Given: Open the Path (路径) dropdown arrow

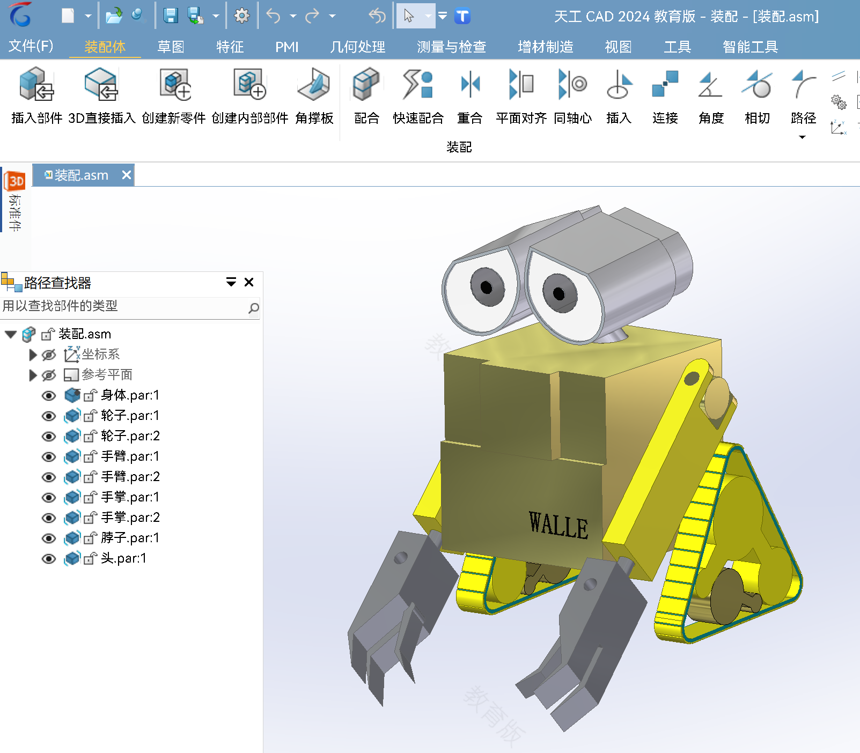Looking at the screenshot, I should tap(802, 137).
